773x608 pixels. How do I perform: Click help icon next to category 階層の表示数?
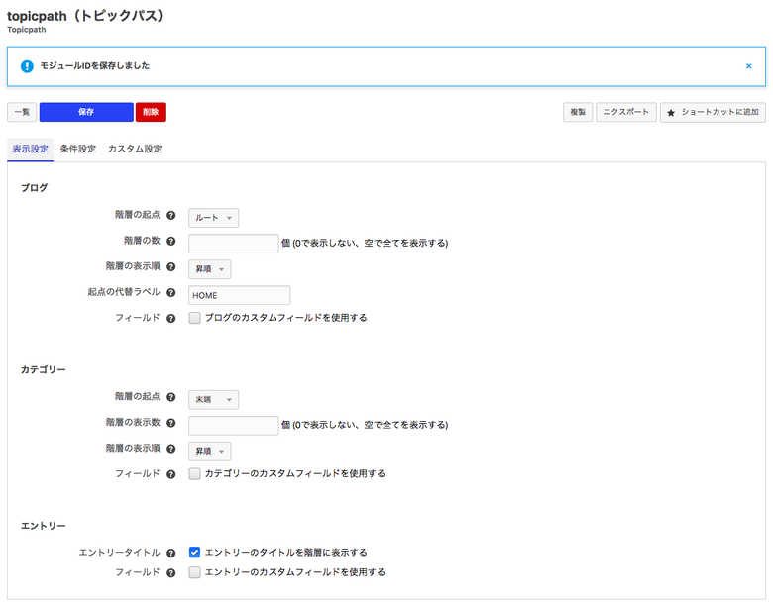tap(170, 423)
